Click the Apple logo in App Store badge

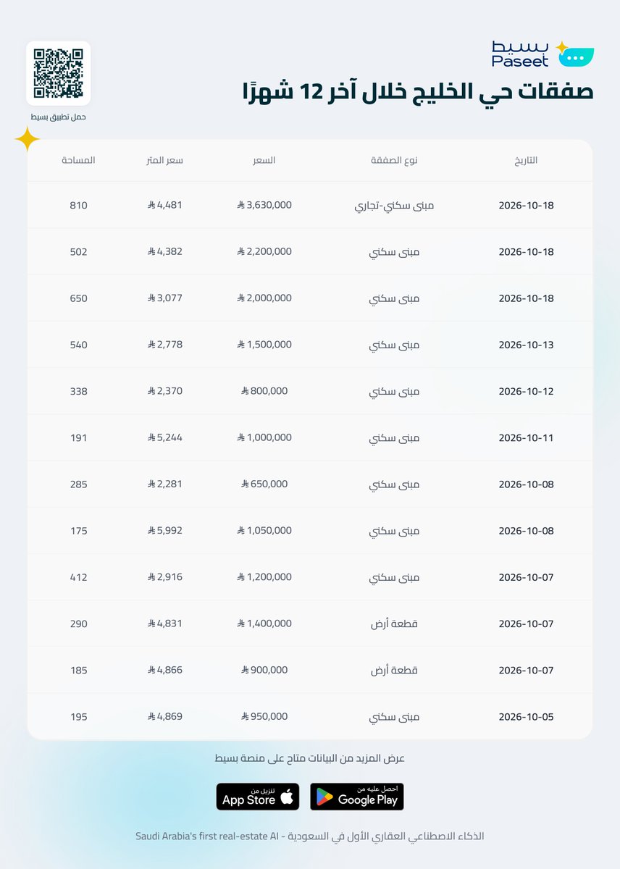(x=287, y=797)
